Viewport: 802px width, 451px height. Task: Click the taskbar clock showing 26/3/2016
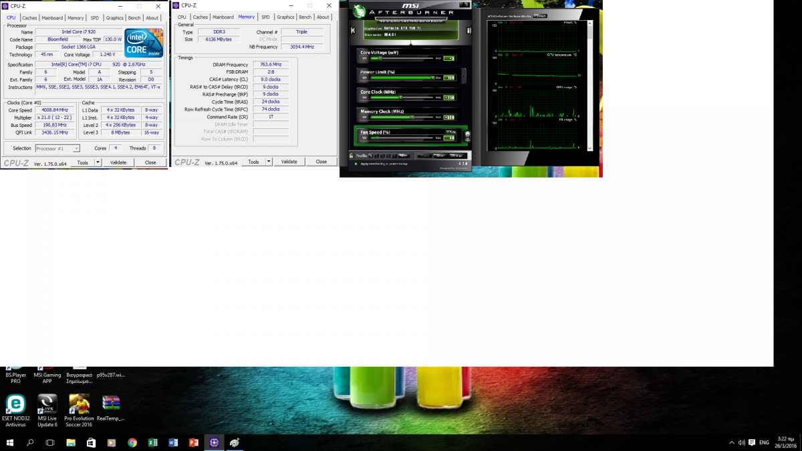[787, 442]
